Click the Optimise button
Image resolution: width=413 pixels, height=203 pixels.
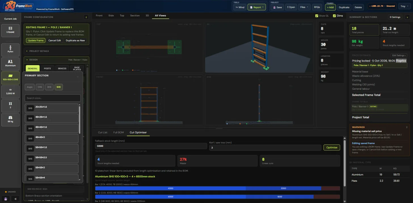tap(332, 147)
